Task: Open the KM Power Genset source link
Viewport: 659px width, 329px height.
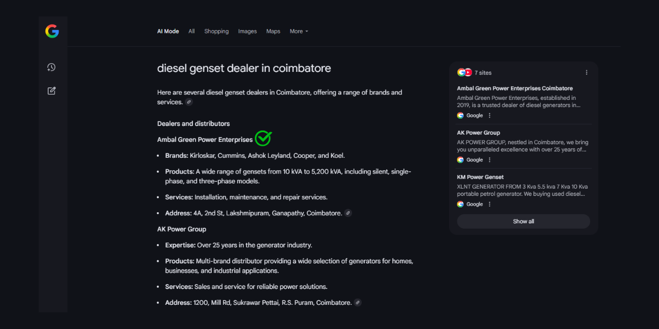Action: click(x=480, y=177)
